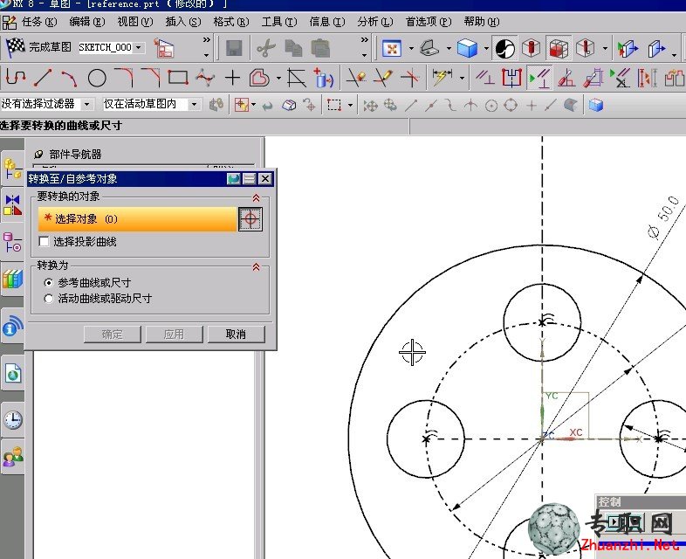This screenshot has width=686, height=559.
Task: Open the 插入(S) menu
Action: click(x=183, y=22)
